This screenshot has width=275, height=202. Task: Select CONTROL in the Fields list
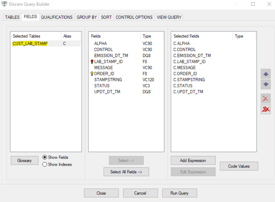[104, 49]
